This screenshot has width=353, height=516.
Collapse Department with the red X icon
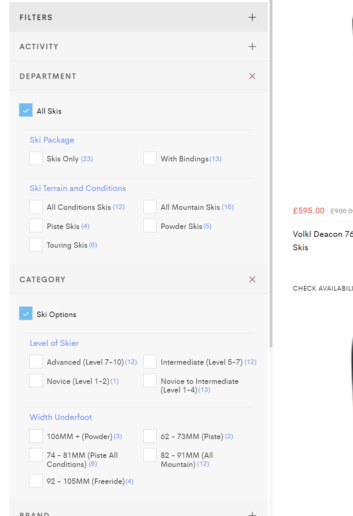tap(252, 76)
